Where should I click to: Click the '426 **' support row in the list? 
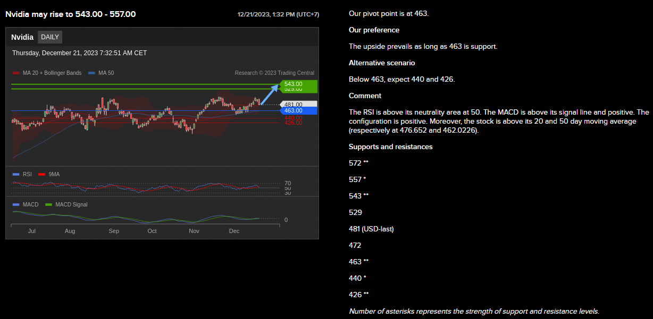pyautogui.click(x=358, y=295)
